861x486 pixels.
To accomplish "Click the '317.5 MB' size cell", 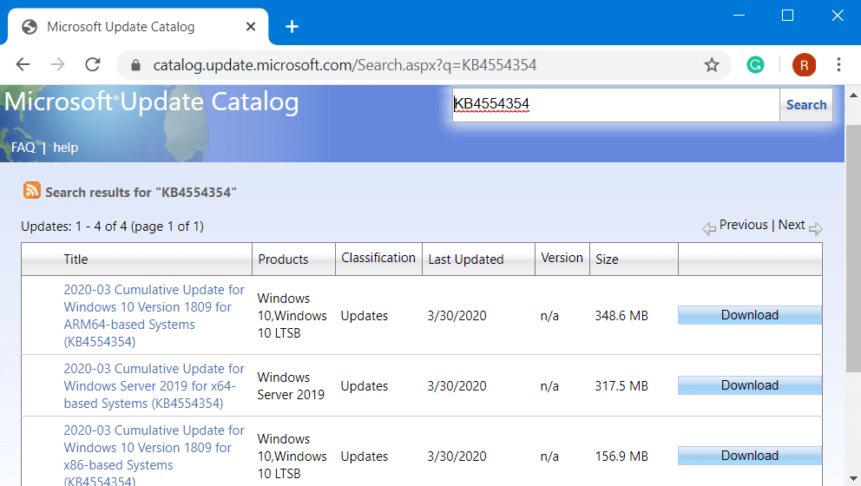I will 621,386.
